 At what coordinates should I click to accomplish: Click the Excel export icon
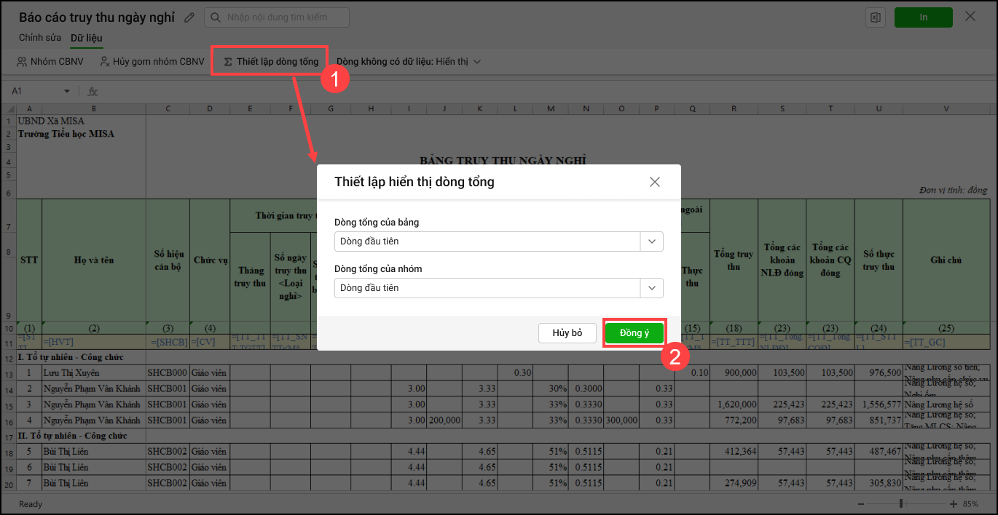click(875, 17)
